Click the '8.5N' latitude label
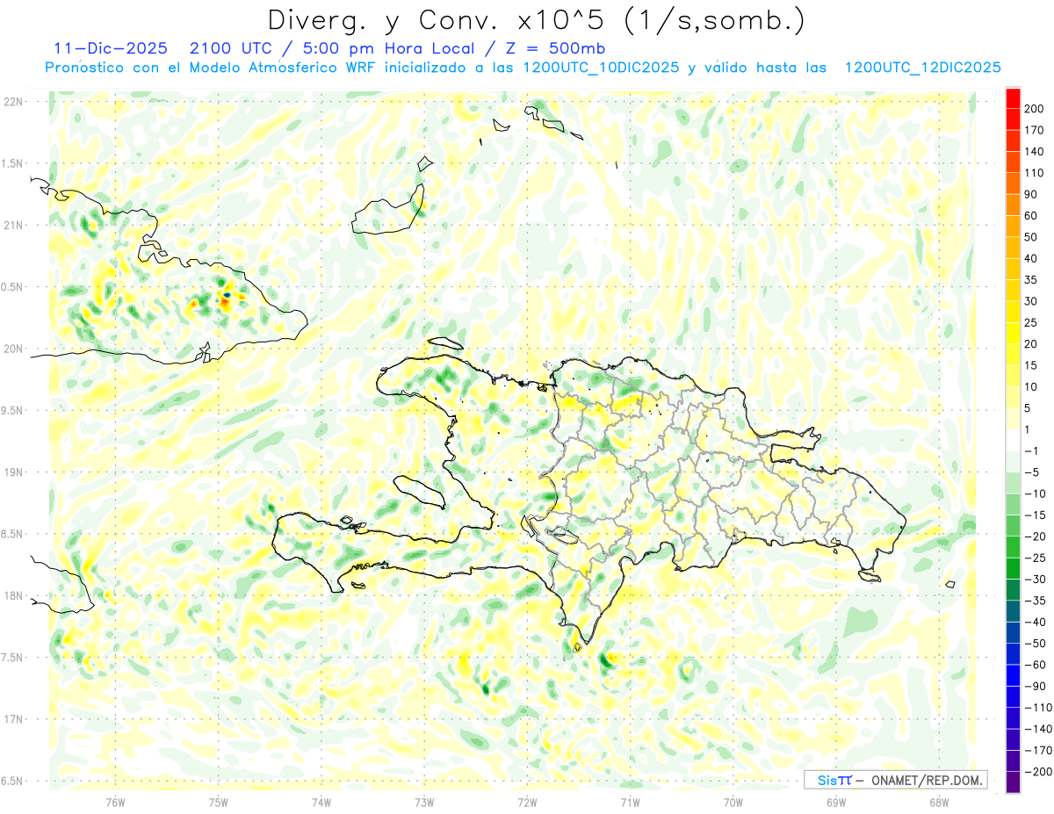1054x814 pixels. pos(13,534)
